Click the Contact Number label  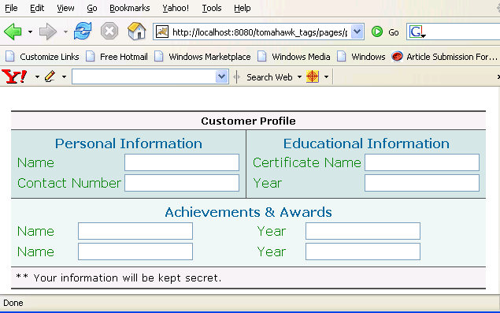pyautogui.click(x=69, y=183)
